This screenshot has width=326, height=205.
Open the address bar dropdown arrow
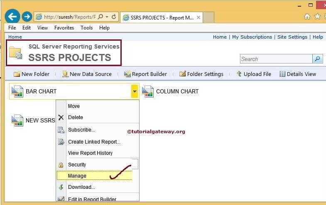point(107,17)
